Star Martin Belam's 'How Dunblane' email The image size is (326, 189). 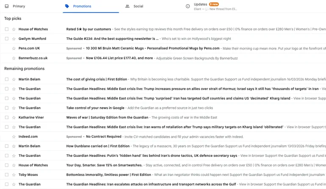coord(14,146)
